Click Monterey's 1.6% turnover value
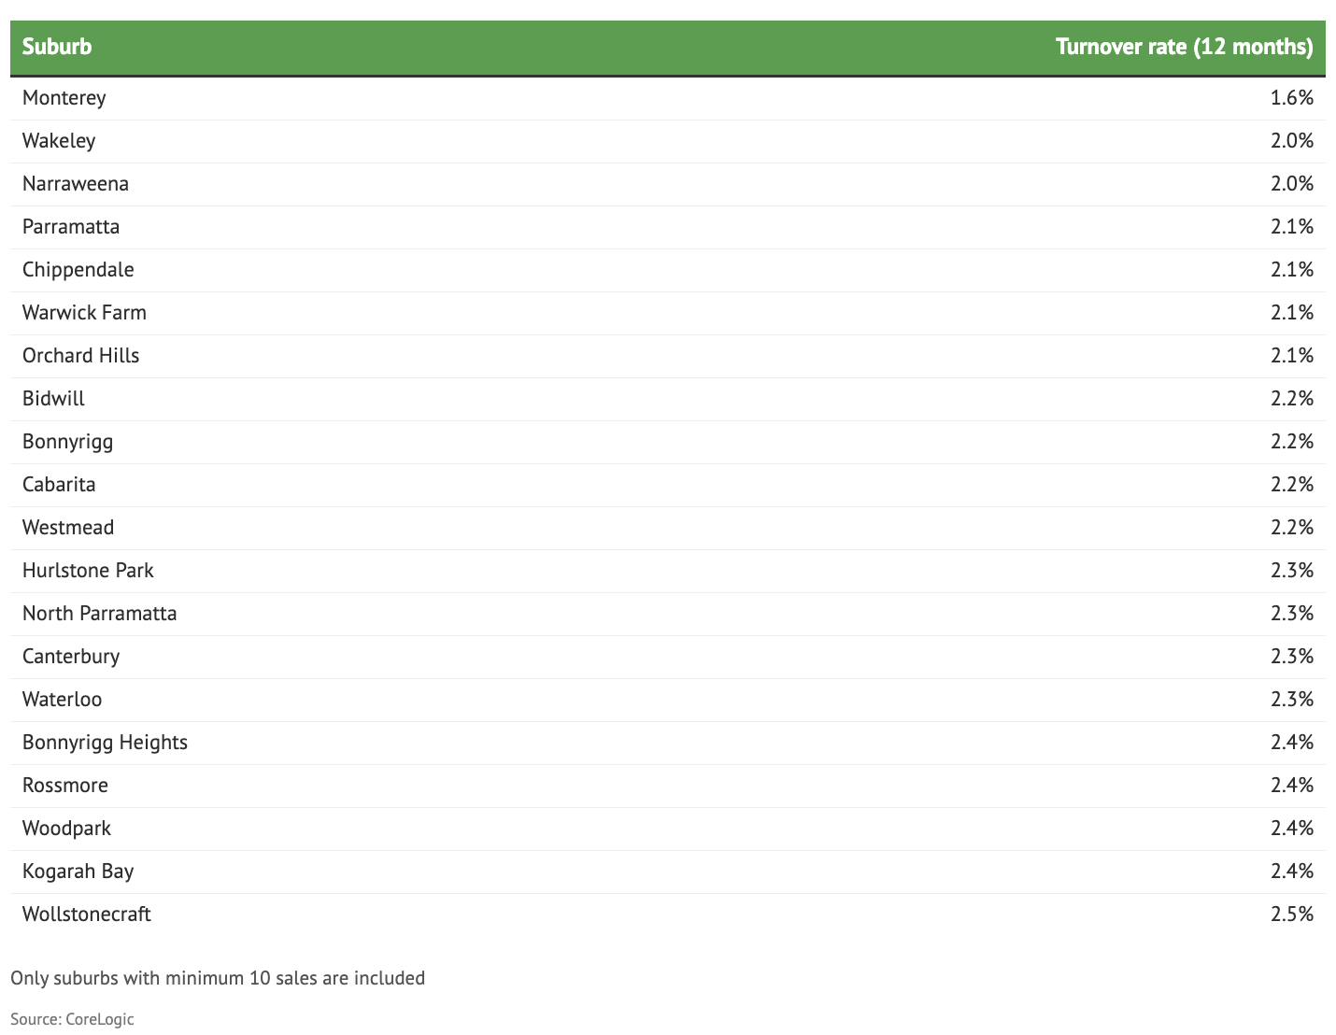Image resolution: width=1336 pixels, height=1035 pixels. pyautogui.click(x=1291, y=98)
